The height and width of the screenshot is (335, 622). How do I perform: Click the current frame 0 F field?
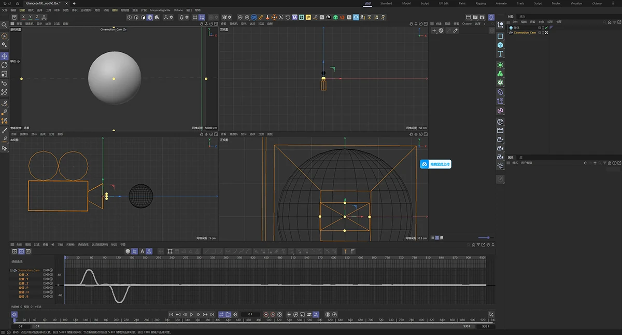coord(250,314)
